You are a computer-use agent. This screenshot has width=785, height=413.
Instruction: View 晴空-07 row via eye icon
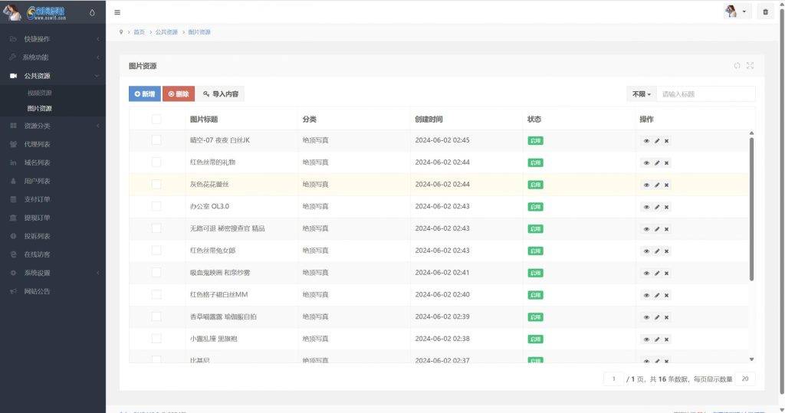[x=646, y=141]
